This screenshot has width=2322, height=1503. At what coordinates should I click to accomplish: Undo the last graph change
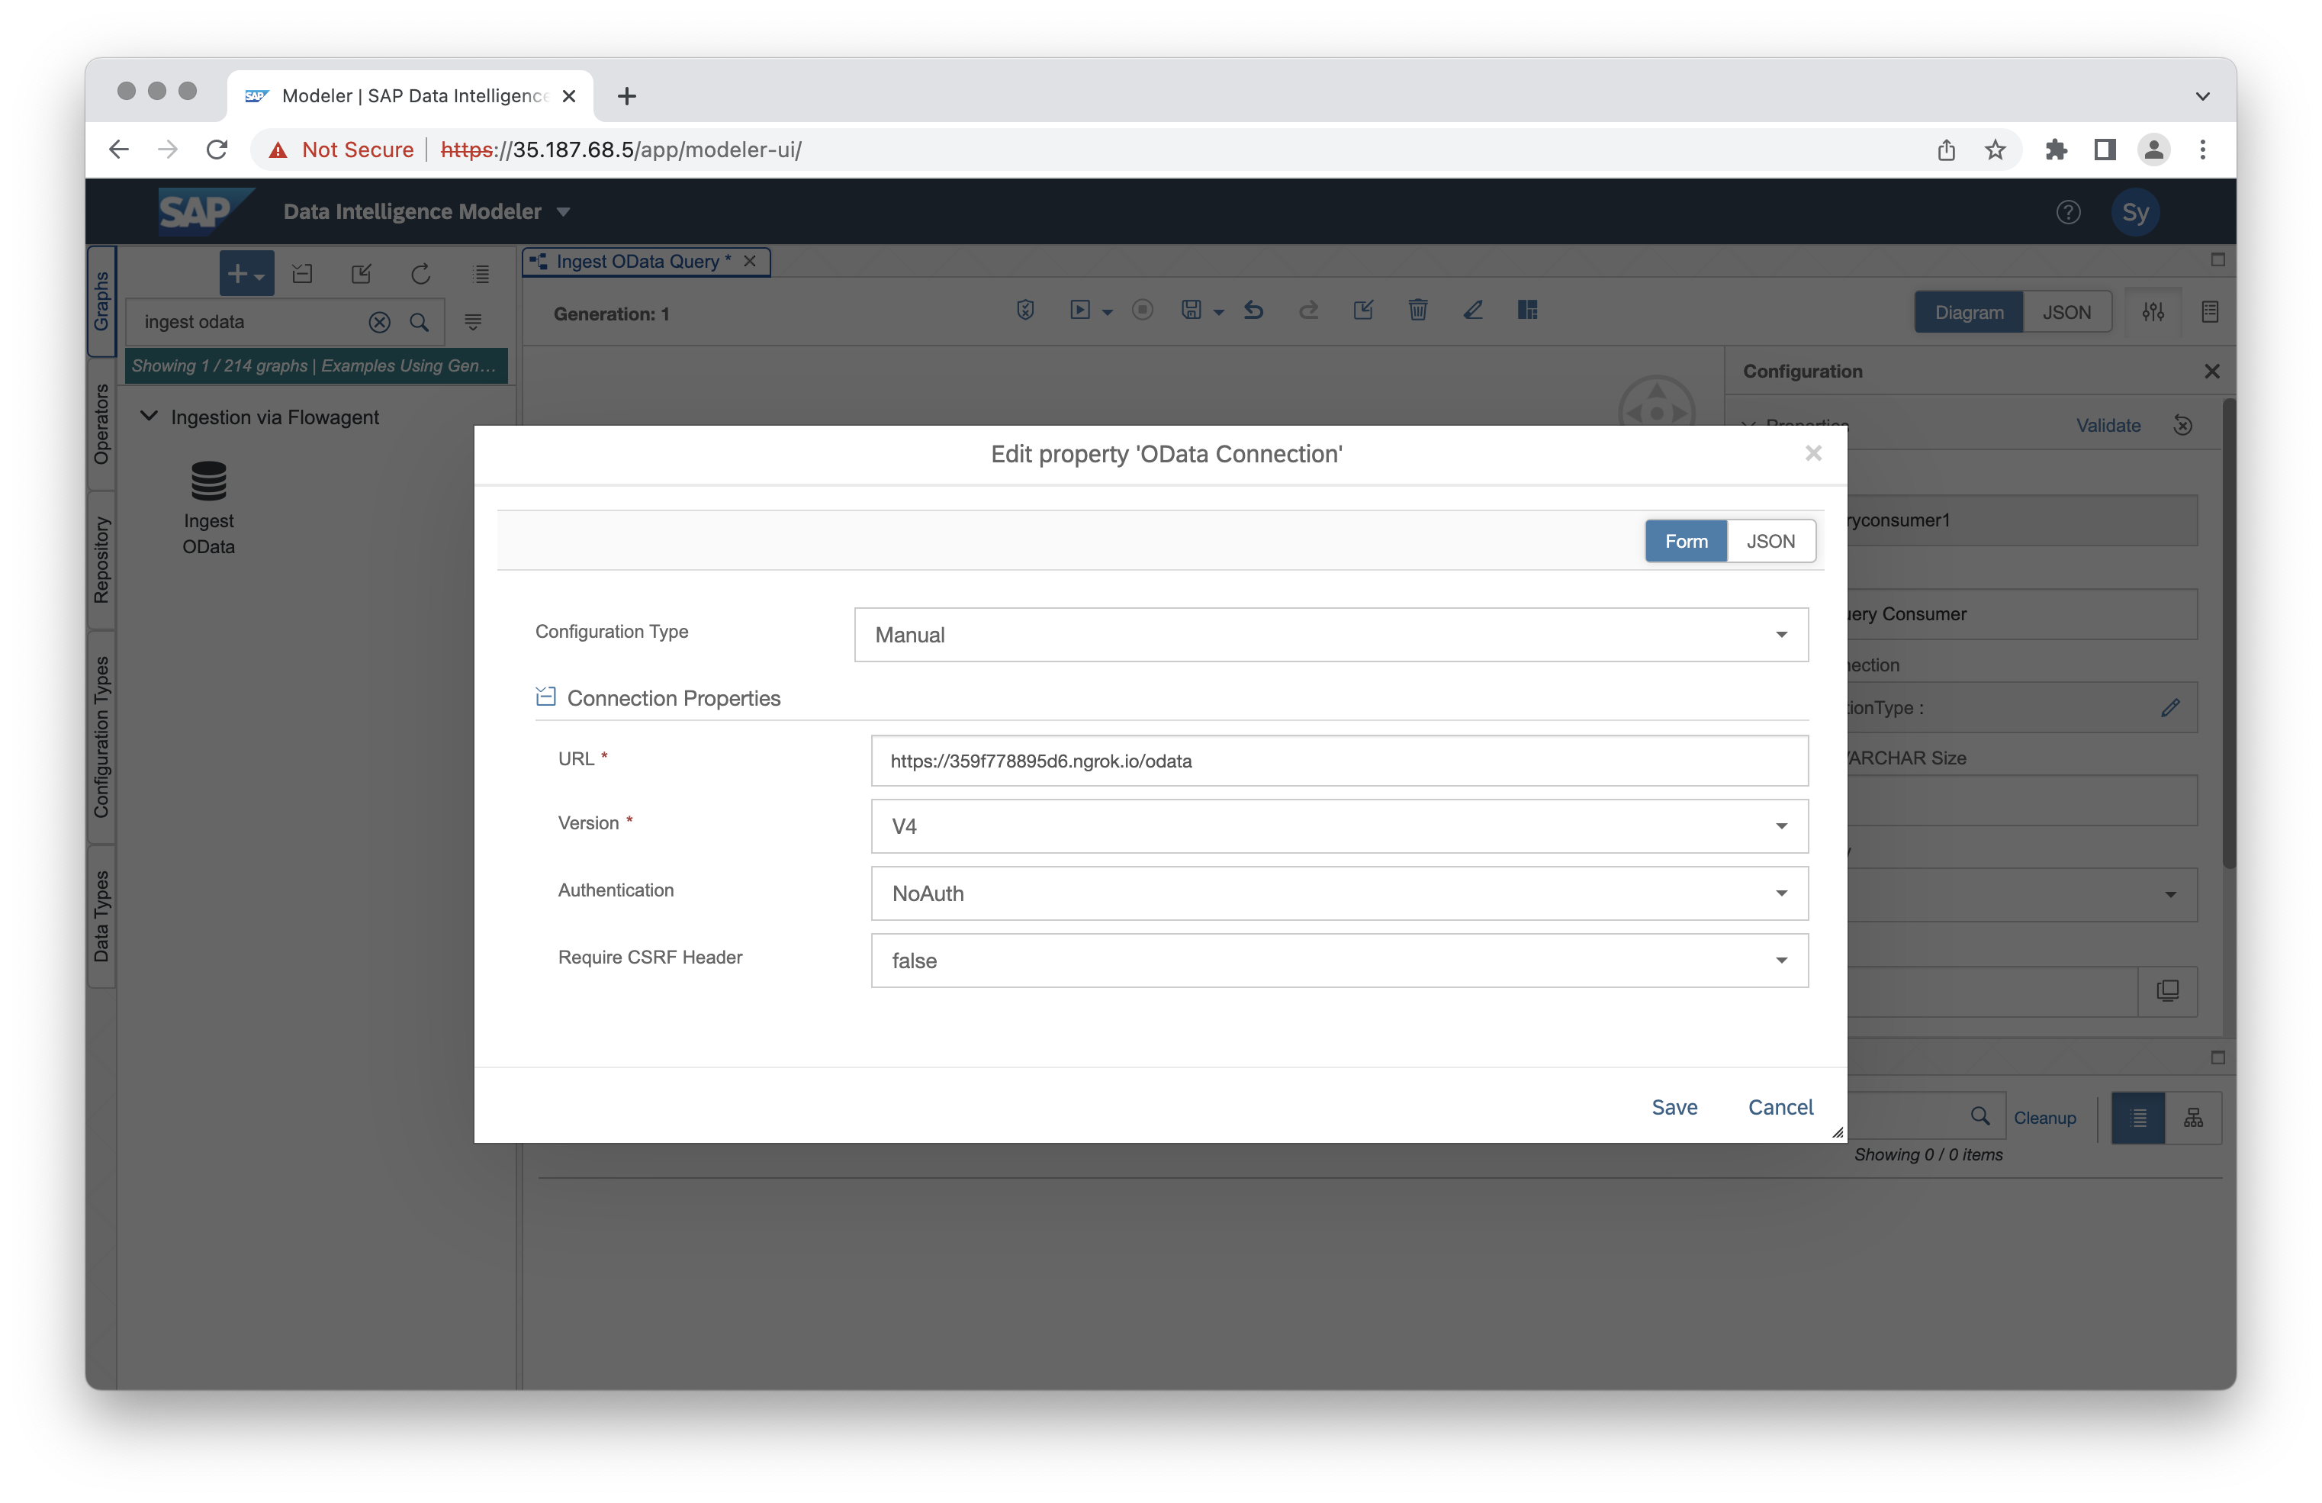click(1254, 311)
